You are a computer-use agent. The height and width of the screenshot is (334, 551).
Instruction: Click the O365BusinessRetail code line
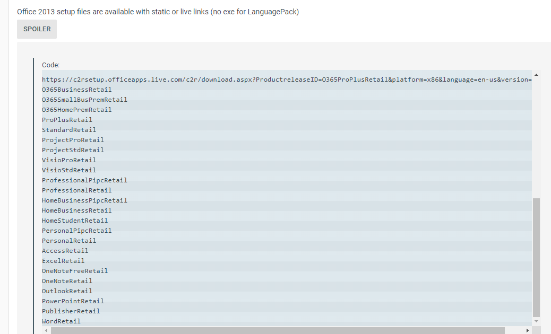(77, 90)
